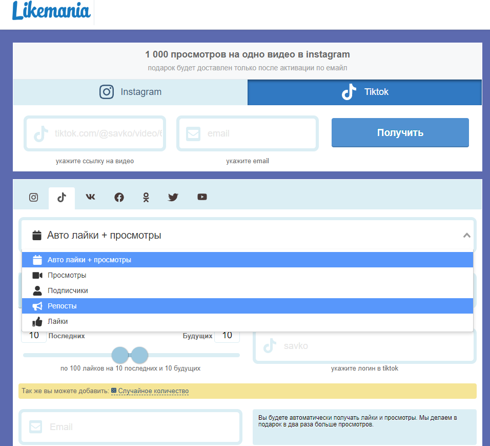Click the heading 1 000 просмотров на одно видео
Screen dimensions: 490x446
click(248, 54)
